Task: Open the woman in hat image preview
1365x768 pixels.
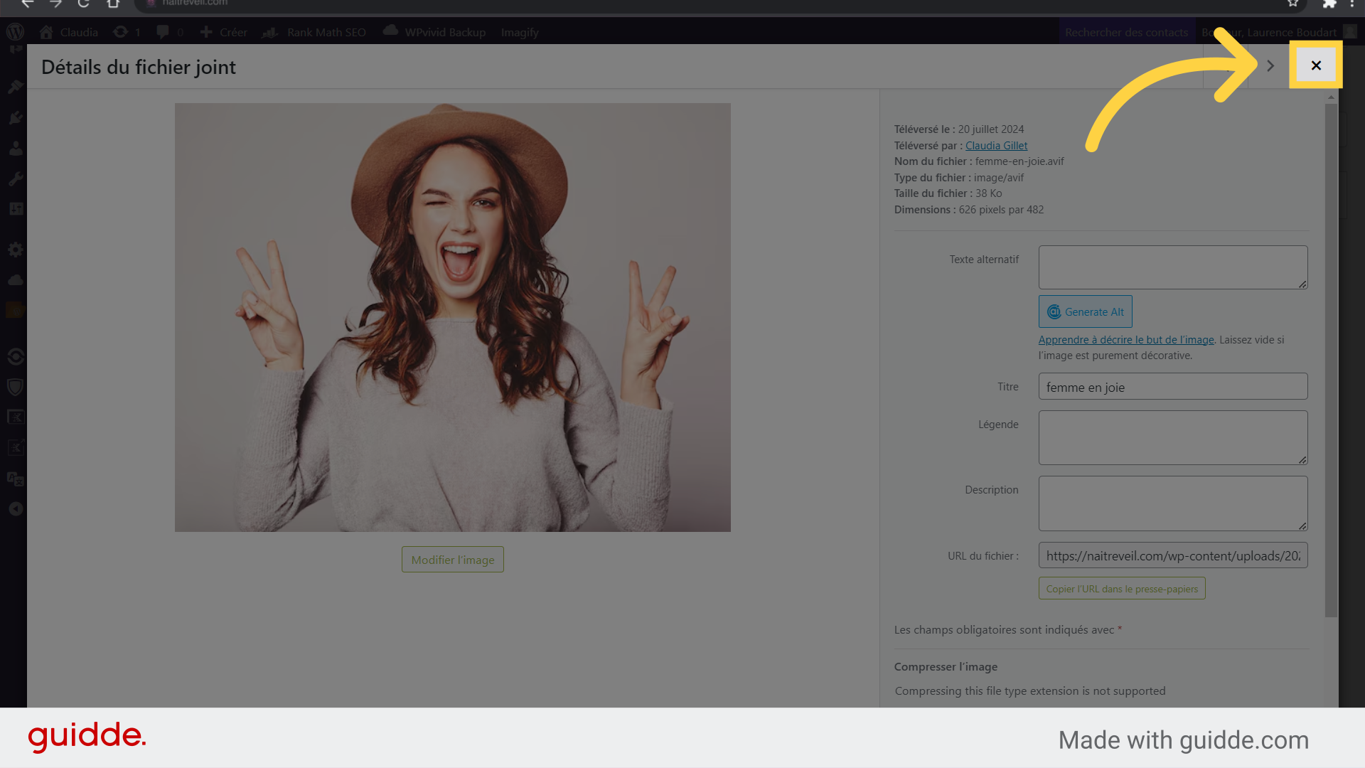Action: click(453, 317)
